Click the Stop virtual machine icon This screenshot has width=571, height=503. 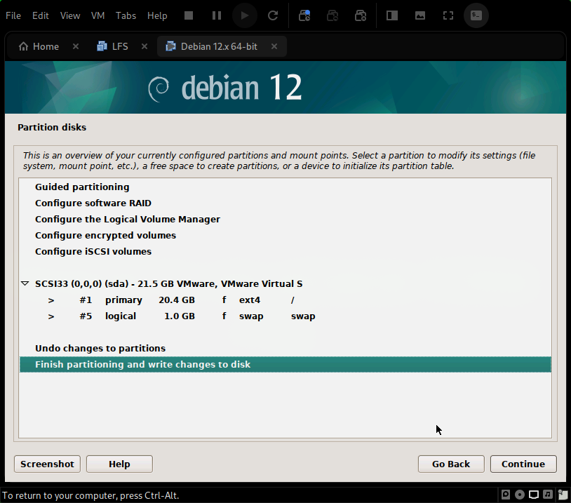pos(189,15)
